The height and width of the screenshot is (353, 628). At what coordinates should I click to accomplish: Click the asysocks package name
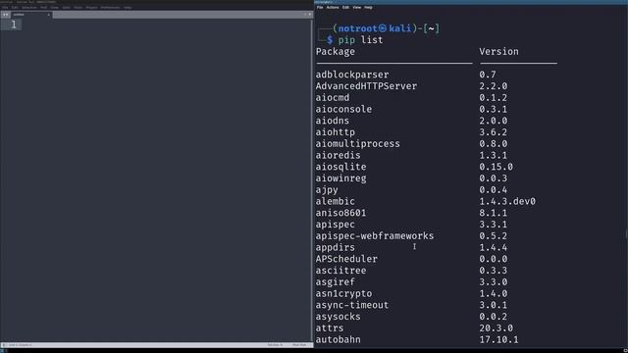tap(338, 317)
